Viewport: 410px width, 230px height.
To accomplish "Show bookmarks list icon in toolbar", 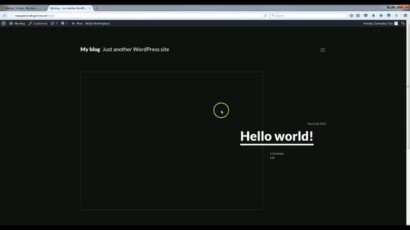I will (x=358, y=15).
